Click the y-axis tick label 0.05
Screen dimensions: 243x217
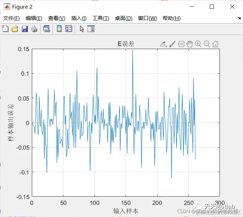point(24,98)
